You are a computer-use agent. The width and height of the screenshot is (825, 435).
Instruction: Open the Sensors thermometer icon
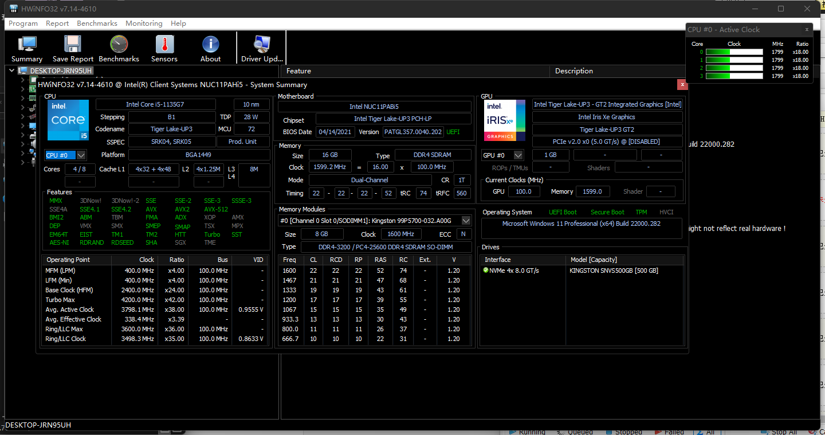coord(164,45)
